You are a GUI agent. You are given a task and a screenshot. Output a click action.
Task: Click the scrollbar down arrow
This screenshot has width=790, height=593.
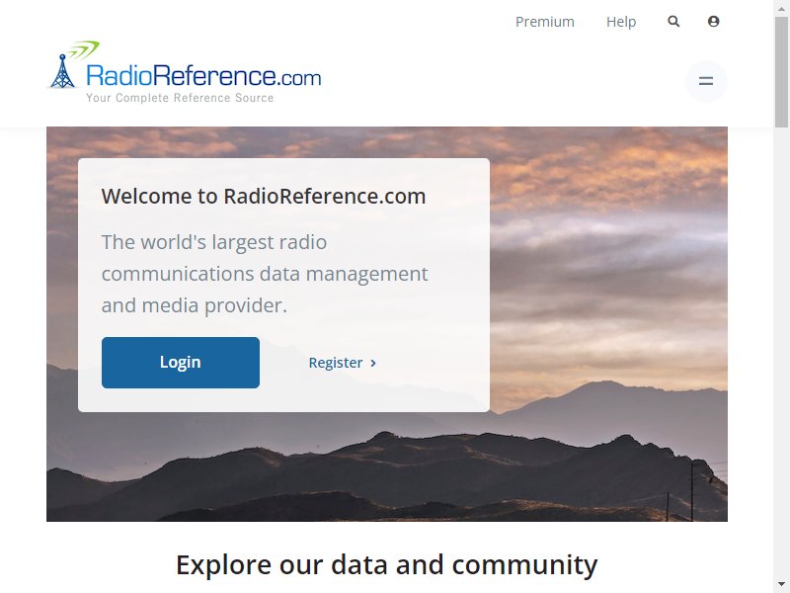781,585
